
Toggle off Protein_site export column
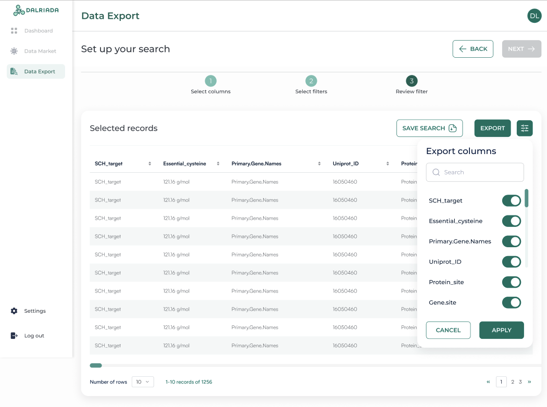click(x=512, y=282)
